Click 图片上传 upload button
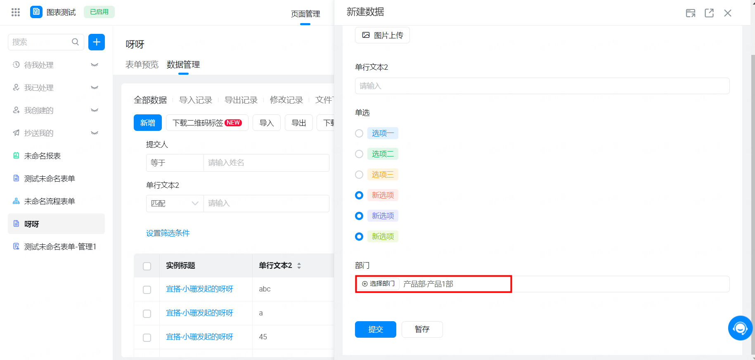The height and width of the screenshot is (360, 755). [x=382, y=35]
